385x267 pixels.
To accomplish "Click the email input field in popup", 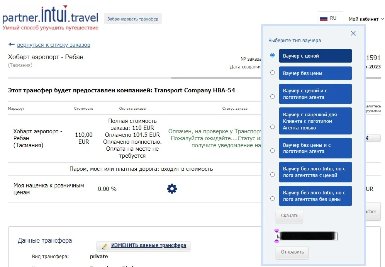I will tap(307, 236).
